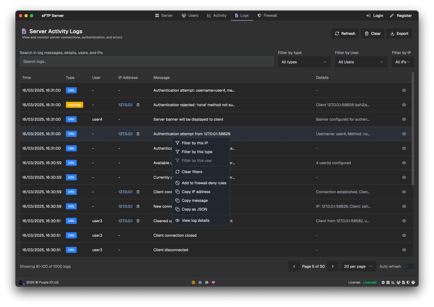Click eye icon on '4 user(s) configured' row
The width and height of the screenshot is (434, 307).
(x=404, y=163)
